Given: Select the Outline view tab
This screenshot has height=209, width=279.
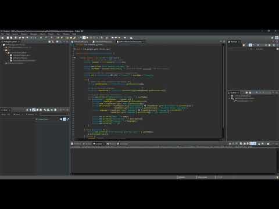Looking at the screenshot, I should (x=234, y=93).
